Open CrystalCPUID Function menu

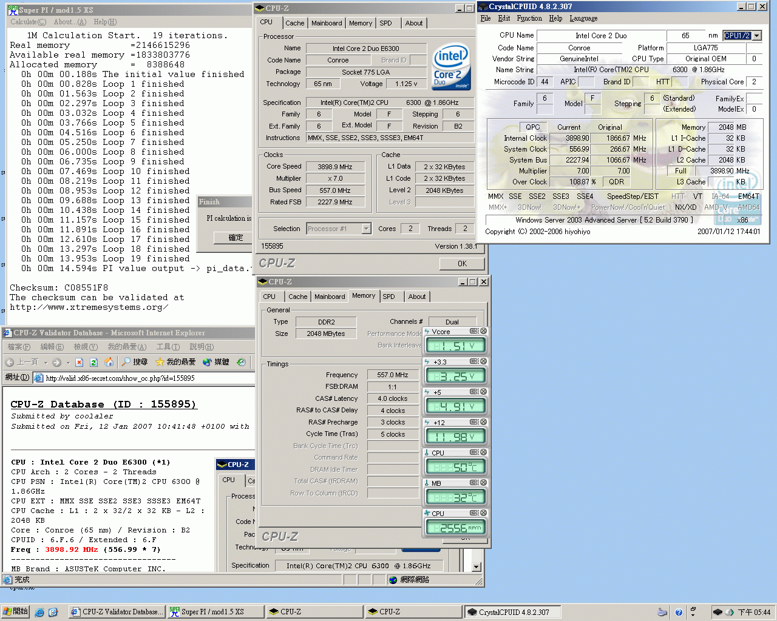click(529, 18)
